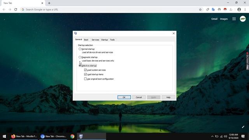Open the Gmail link
249x140 pixels.
point(214,19)
